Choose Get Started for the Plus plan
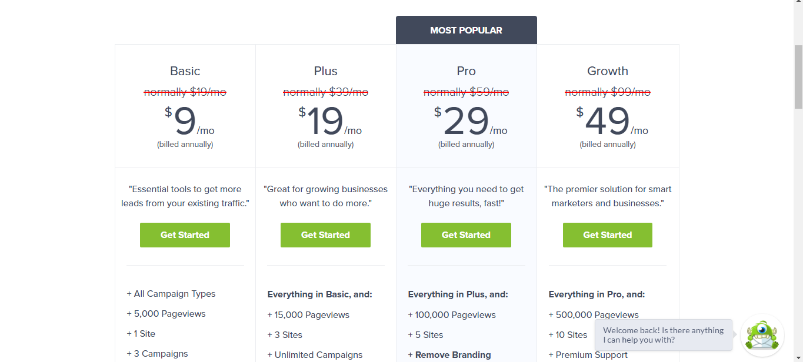This screenshot has width=803, height=362. tap(325, 235)
